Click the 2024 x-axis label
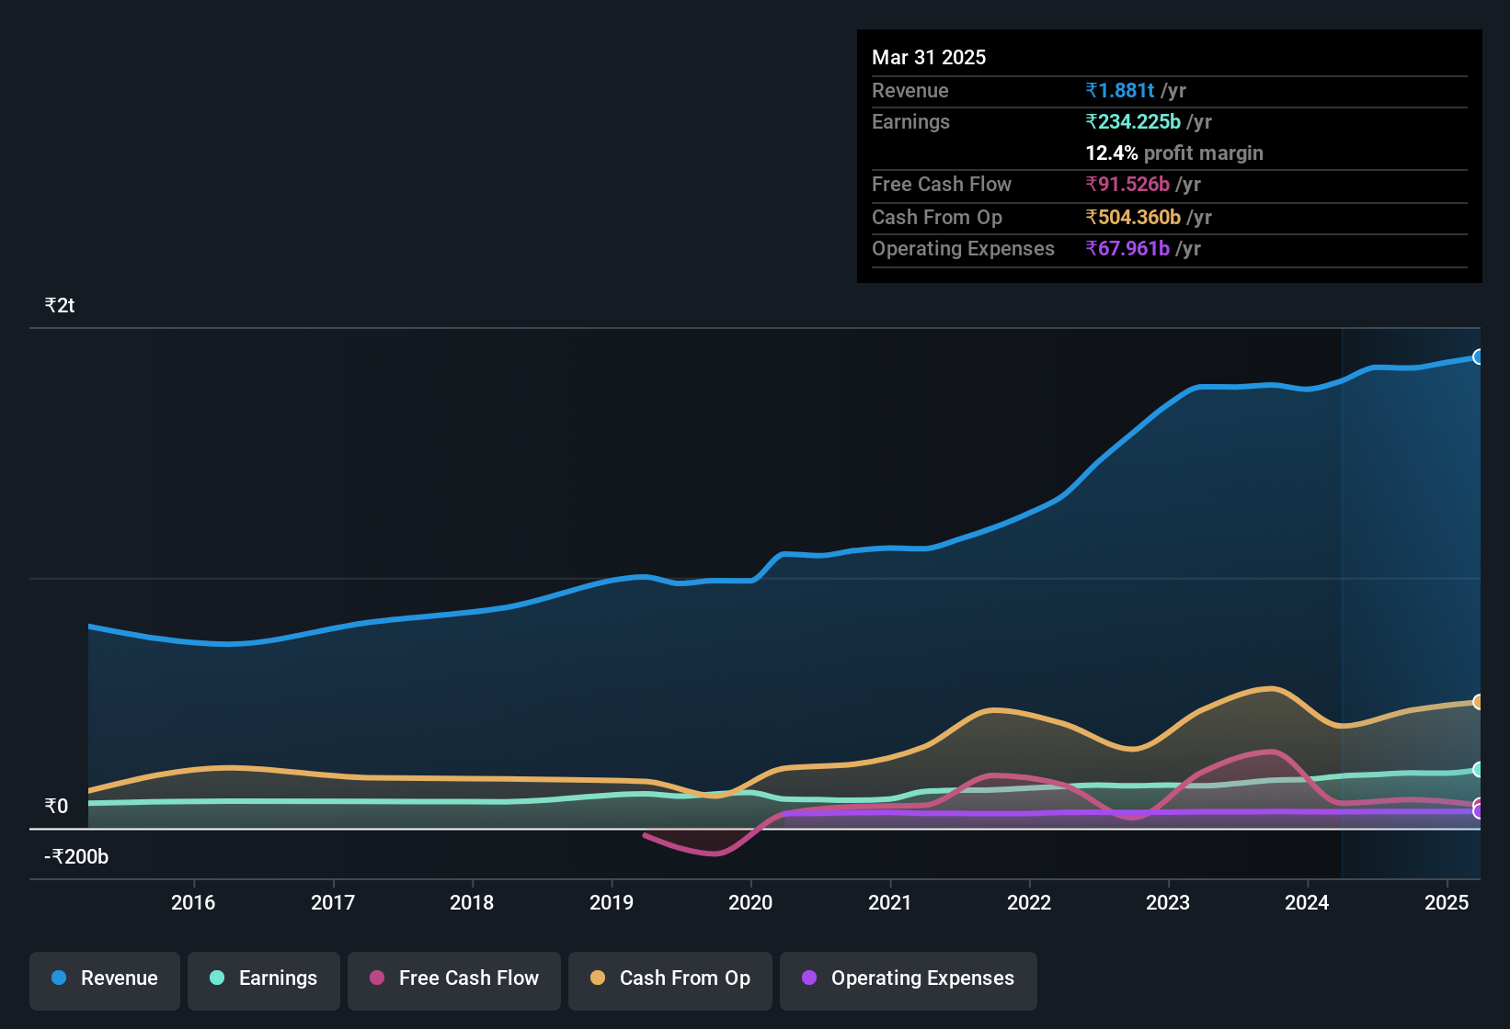Viewport: 1510px width, 1029px height. point(1307,902)
